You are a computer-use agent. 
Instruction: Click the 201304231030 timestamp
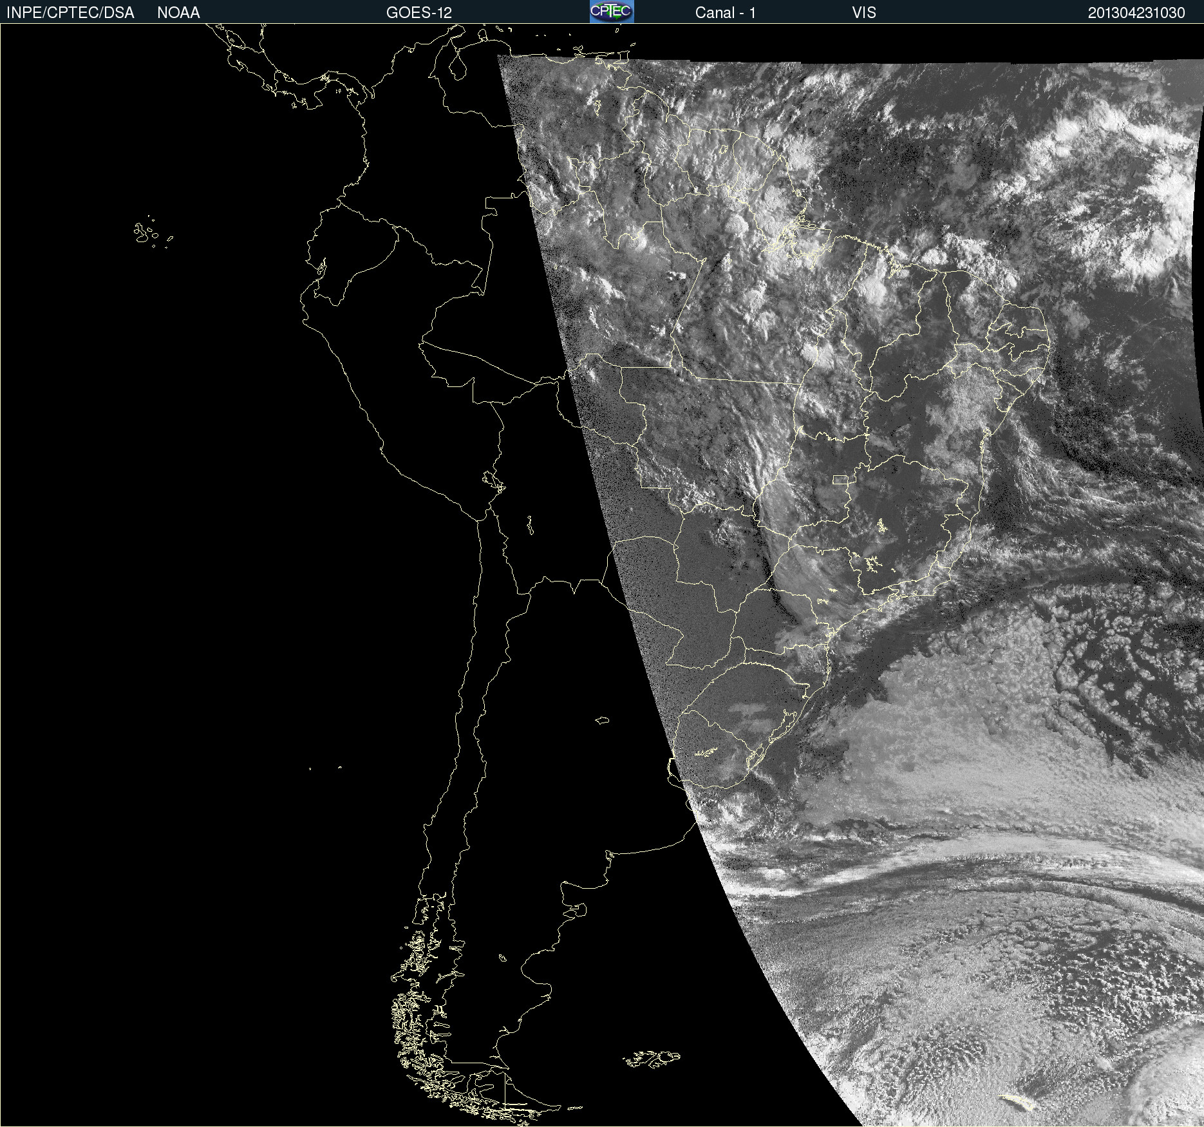1136,13
